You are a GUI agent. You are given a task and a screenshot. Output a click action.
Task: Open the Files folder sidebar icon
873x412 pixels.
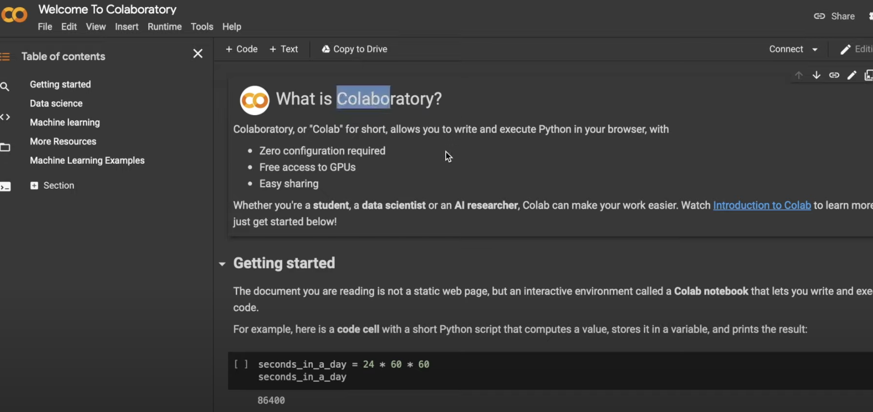point(5,147)
